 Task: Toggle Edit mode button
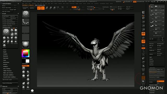(39, 8)
